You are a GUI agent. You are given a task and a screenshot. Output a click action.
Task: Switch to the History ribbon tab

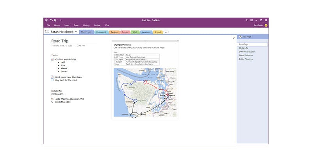click(86, 25)
